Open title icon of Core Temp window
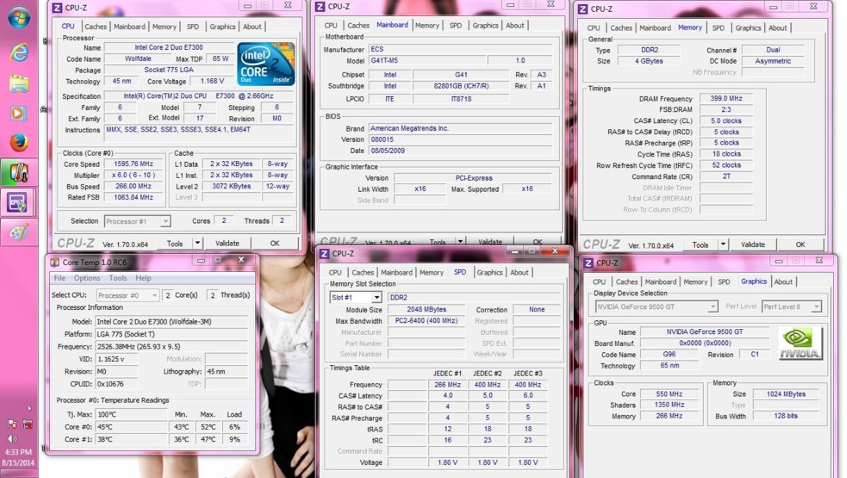847x478 pixels. 55,261
